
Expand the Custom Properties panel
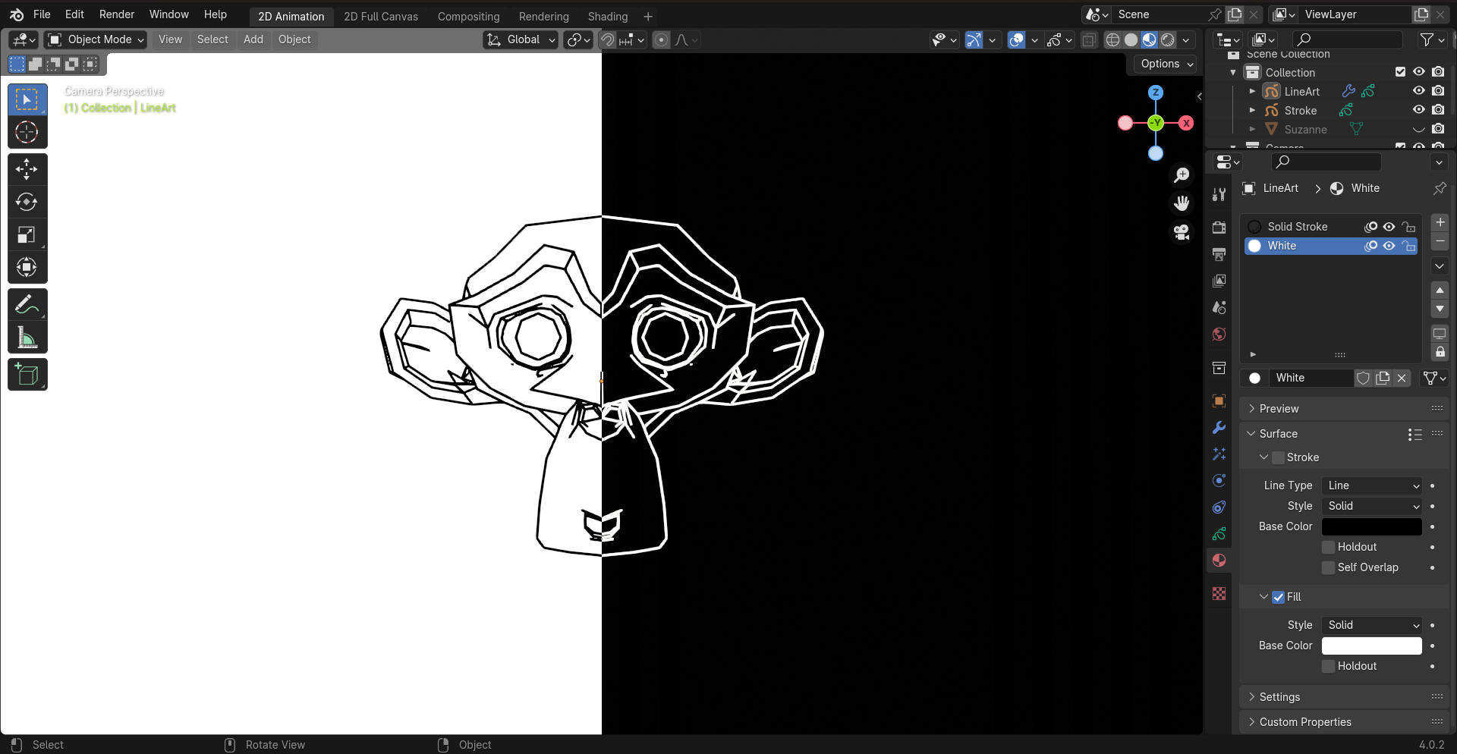click(x=1345, y=722)
